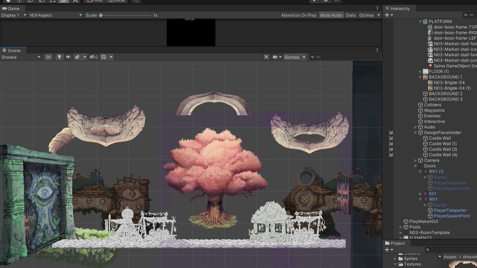Toggle visibility of DesignPlaceholder object
The width and height of the screenshot is (477, 268).
coord(391,133)
